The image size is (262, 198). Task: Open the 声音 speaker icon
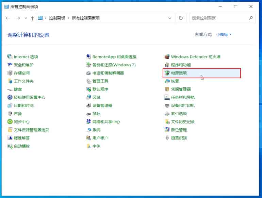(x=10, y=114)
